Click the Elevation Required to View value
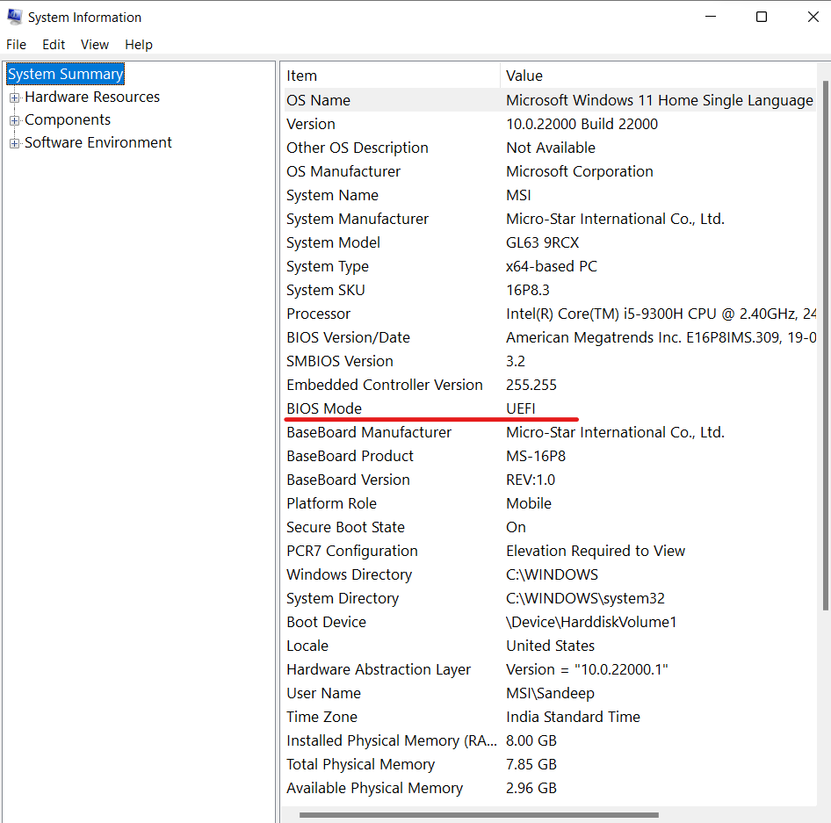The height and width of the screenshot is (823, 831). (x=596, y=551)
